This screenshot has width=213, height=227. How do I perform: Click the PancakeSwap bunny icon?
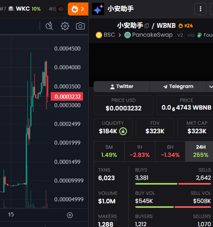point(128,35)
